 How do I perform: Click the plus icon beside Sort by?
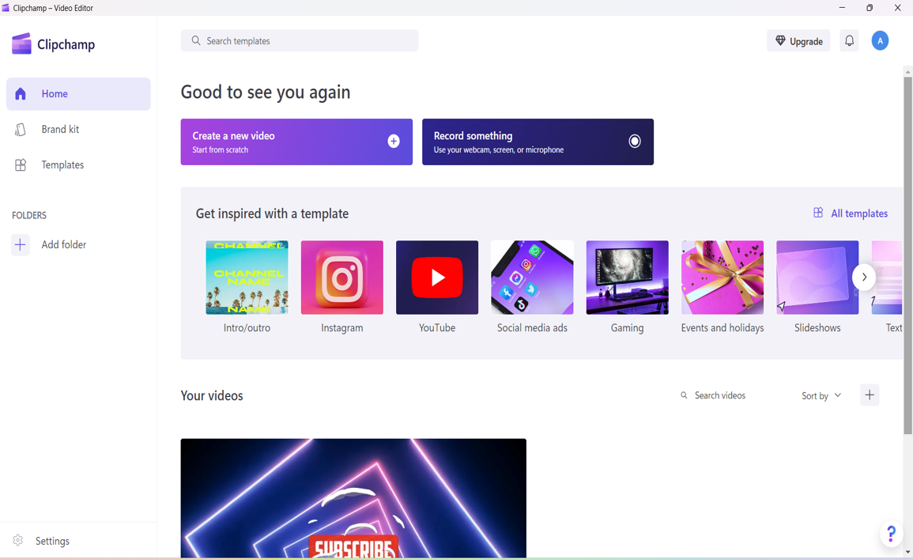(870, 395)
